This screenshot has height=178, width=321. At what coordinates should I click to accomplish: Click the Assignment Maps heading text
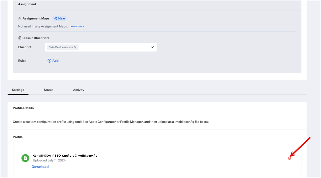(36, 18)
